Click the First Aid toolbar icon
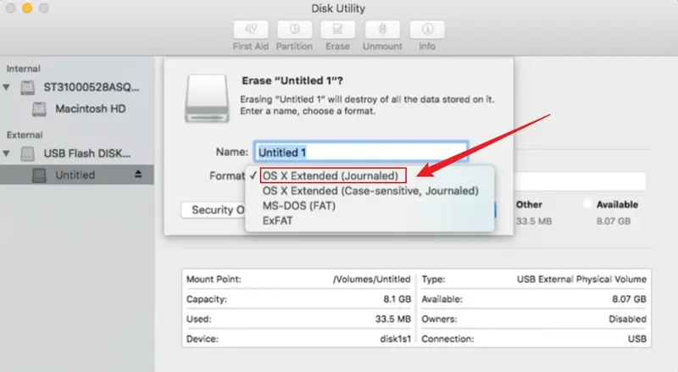 [251, 30]
